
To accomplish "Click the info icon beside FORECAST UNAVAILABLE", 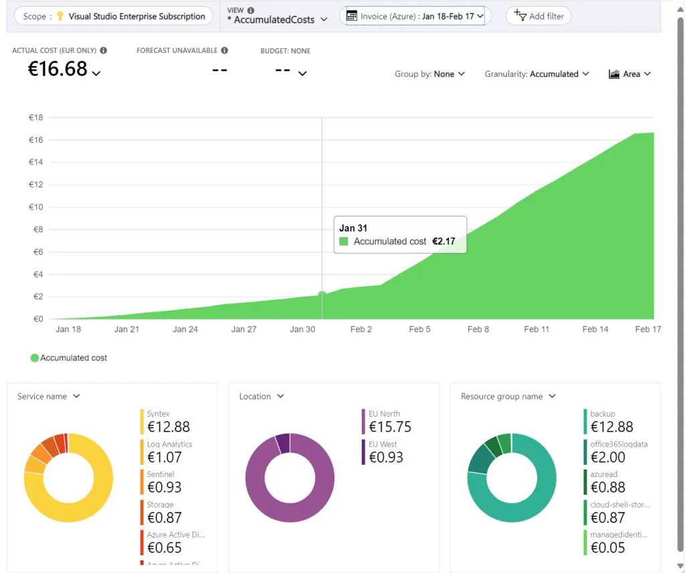I will [224, 50].
